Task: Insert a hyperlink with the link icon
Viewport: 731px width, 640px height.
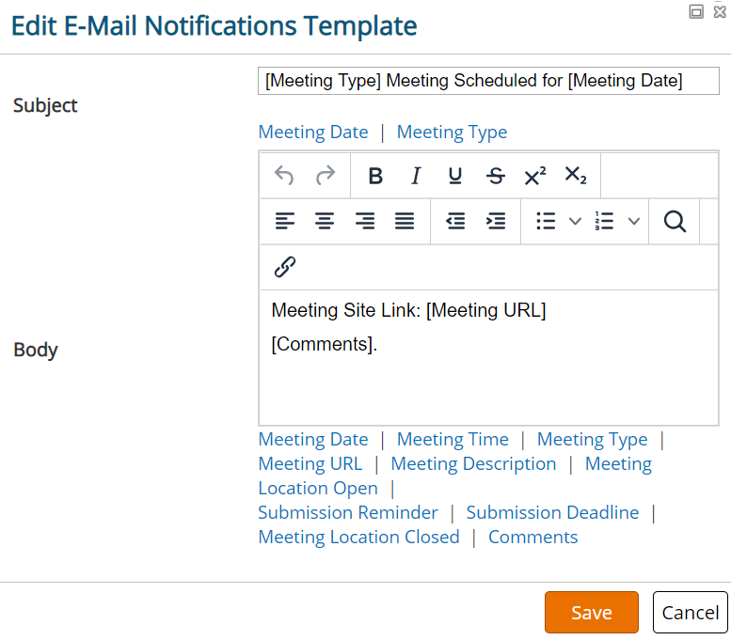Action: pos(285,267)
